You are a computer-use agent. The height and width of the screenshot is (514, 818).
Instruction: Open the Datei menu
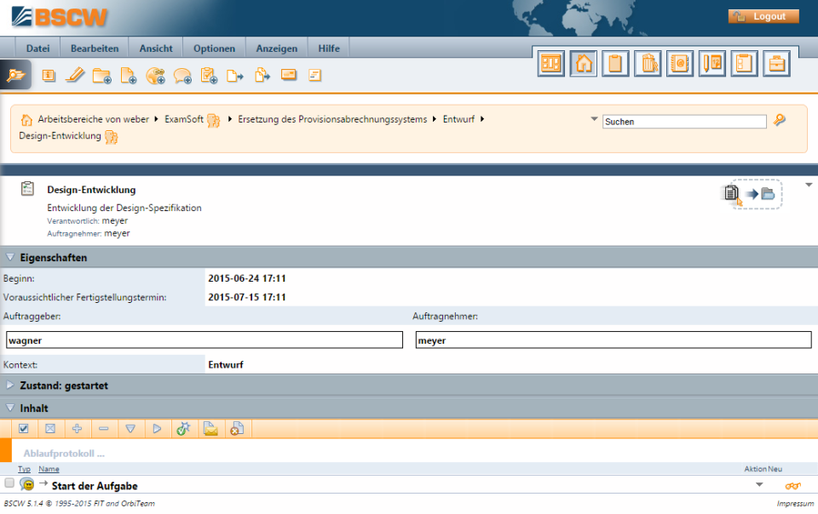pyautogui.click(x=38, y=49)
